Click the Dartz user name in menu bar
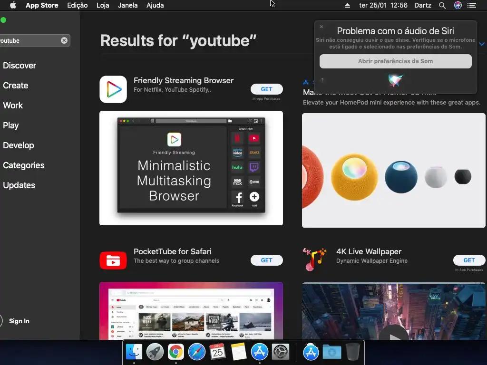Viewport: 487px width, 365px height. tap(423, 5)
